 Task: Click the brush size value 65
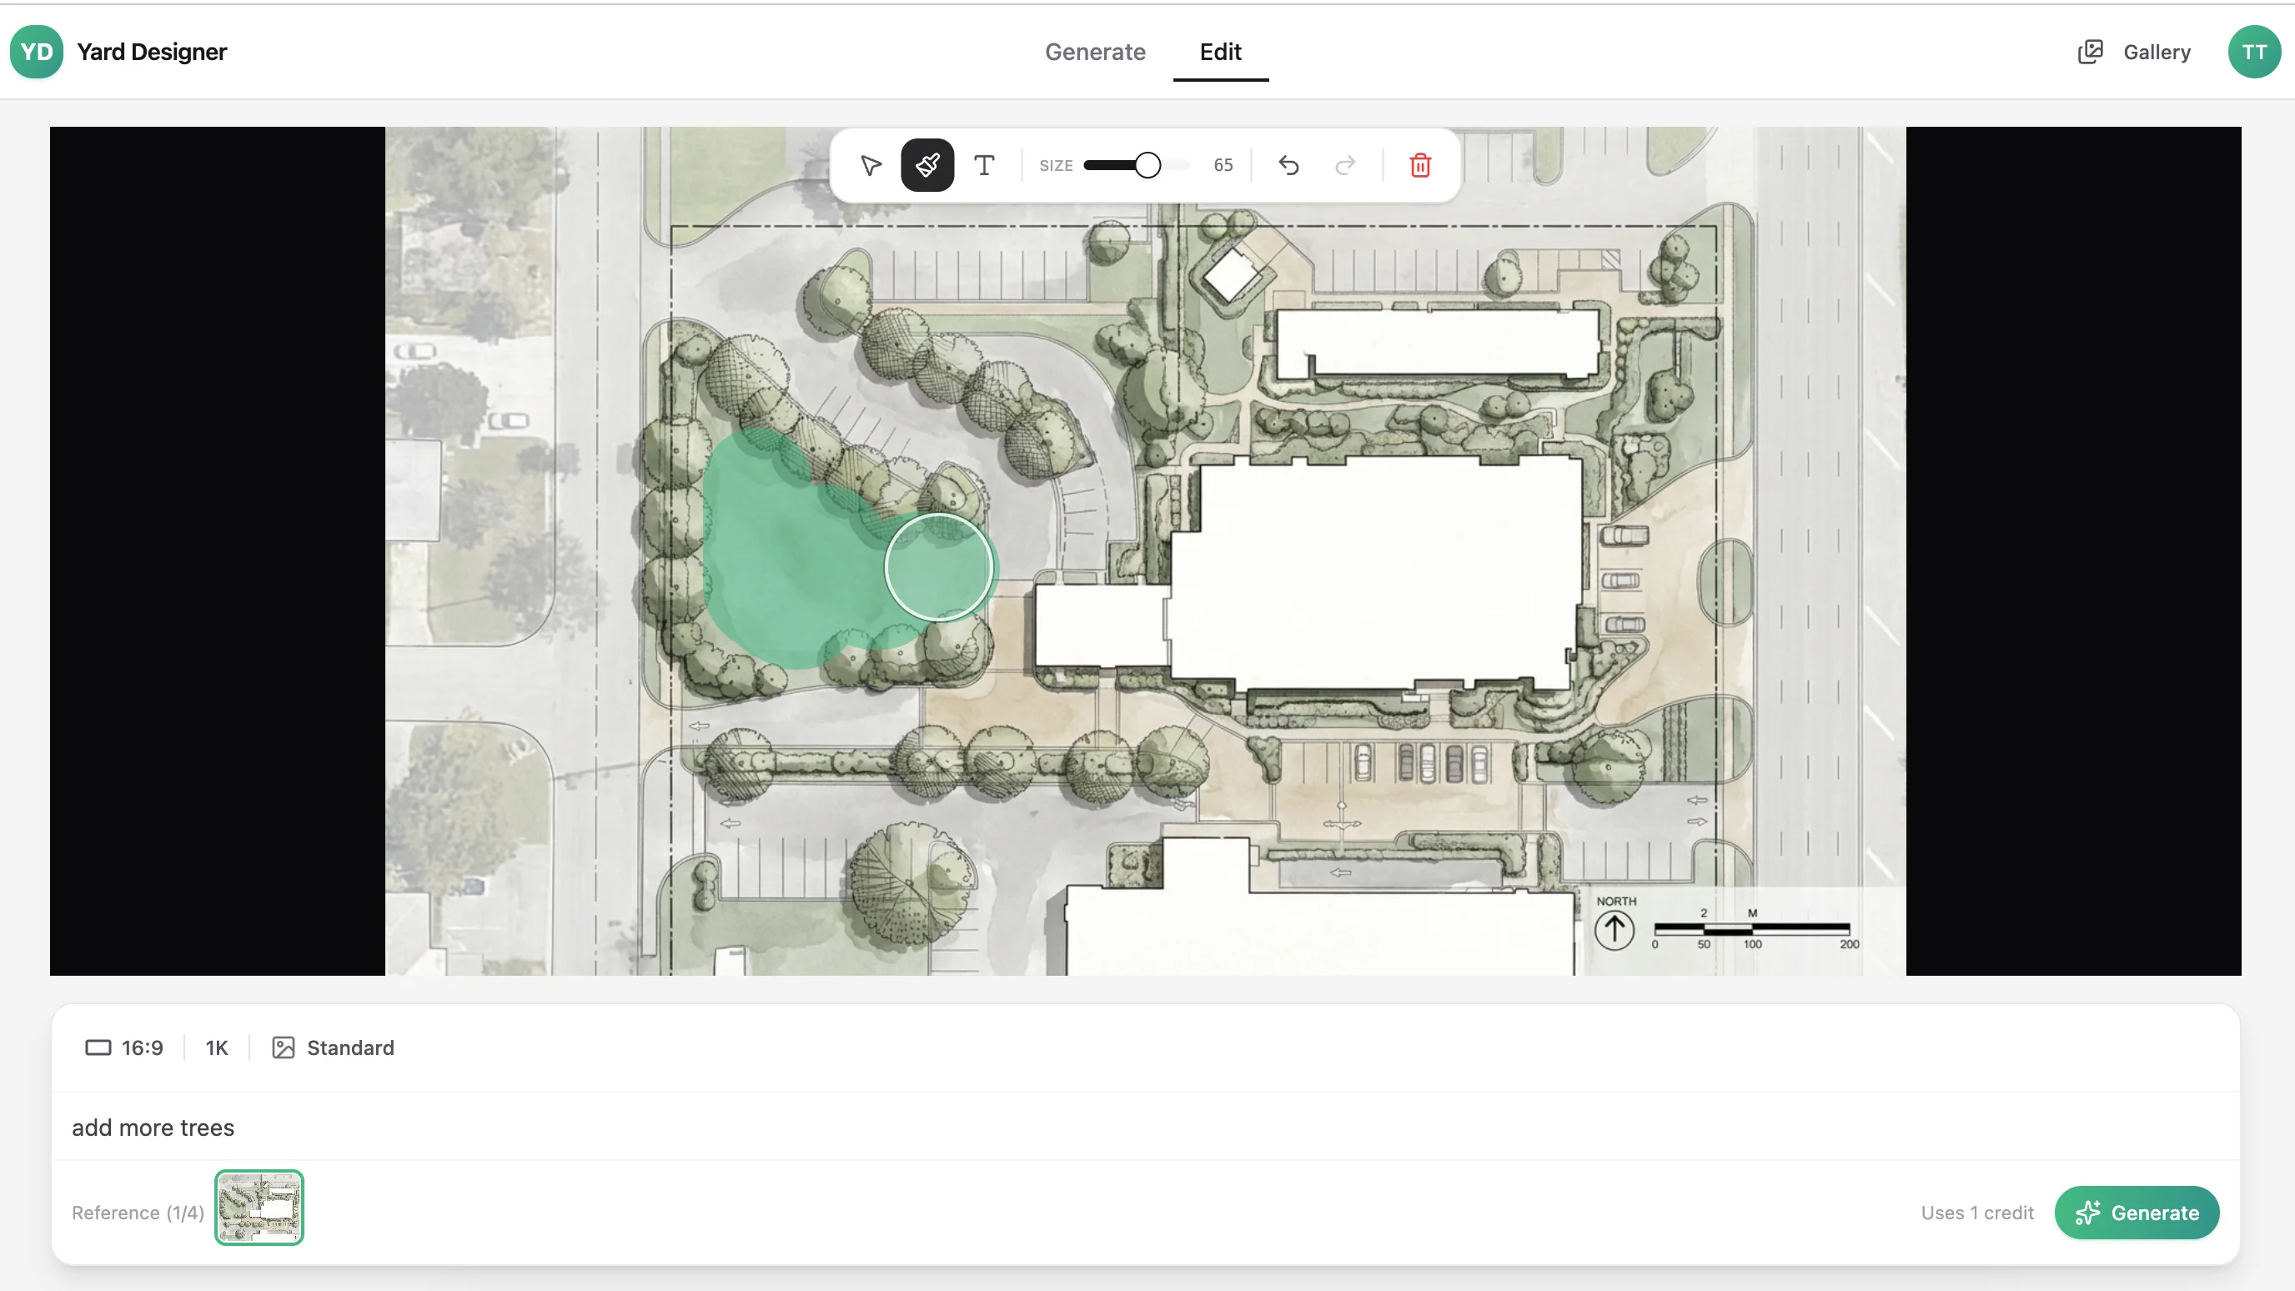click(1223, 166)
